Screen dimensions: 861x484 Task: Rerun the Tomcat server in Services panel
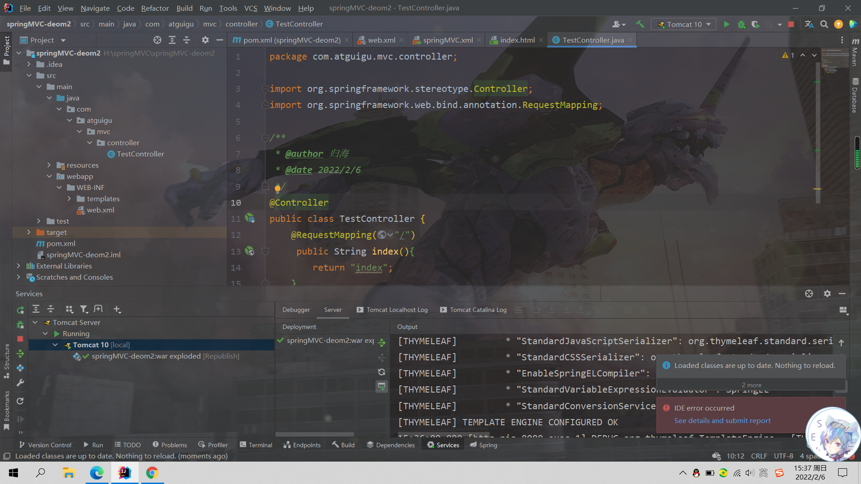coord(20,309)
